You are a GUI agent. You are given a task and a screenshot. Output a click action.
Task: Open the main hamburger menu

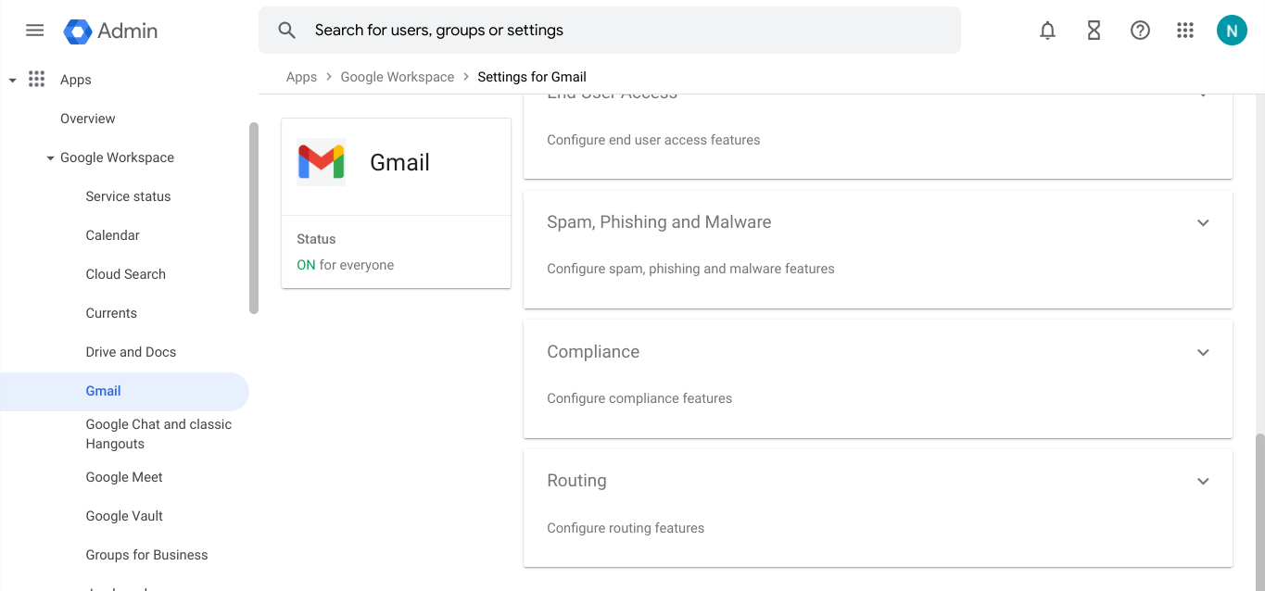[x=34, y=31]
